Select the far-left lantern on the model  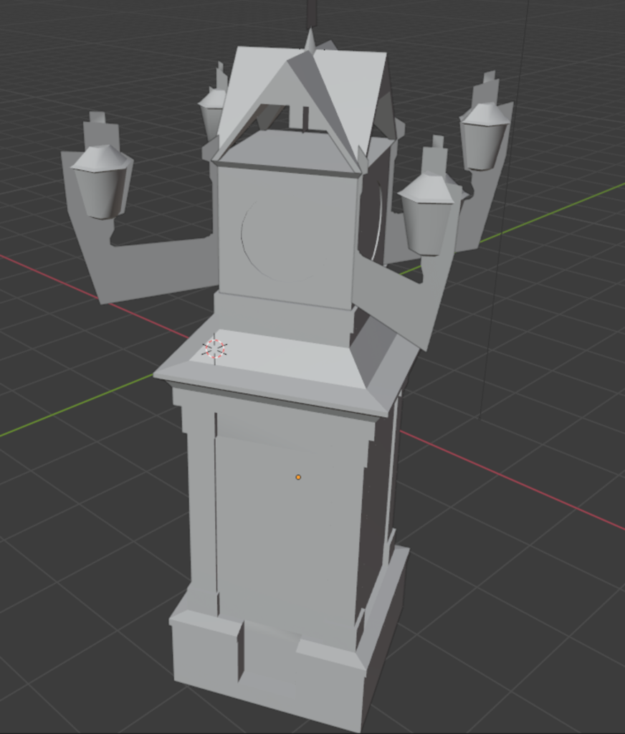[101, 182]
